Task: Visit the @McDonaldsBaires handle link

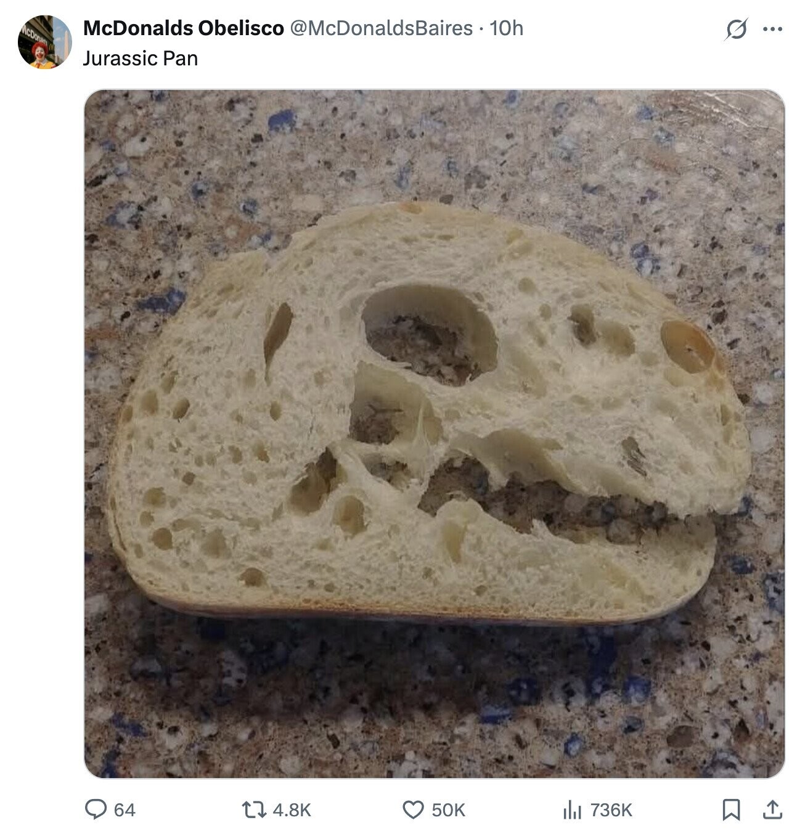Action: [381, 28]
